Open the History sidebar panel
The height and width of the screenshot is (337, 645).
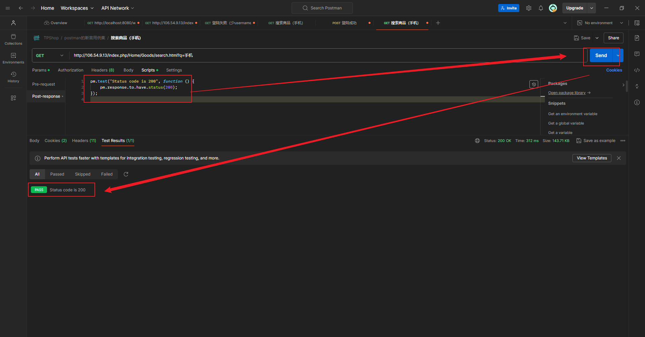click(x=13, y=77)
